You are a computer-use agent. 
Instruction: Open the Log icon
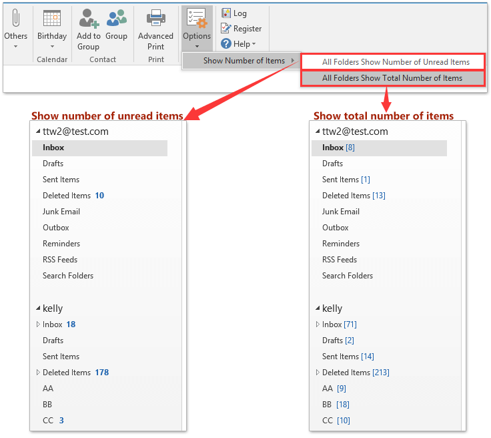tap(227, 13)
